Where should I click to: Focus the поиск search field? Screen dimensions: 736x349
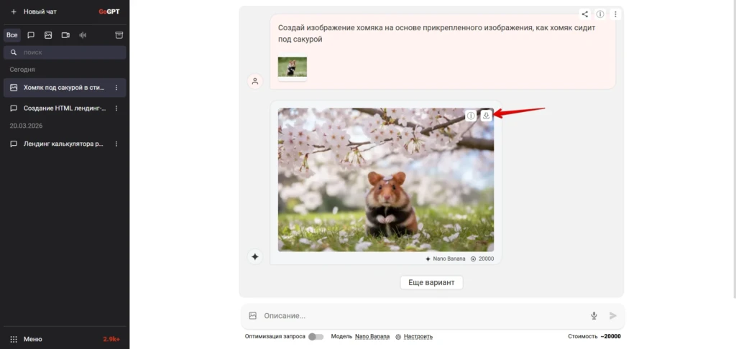click(65, 52)
